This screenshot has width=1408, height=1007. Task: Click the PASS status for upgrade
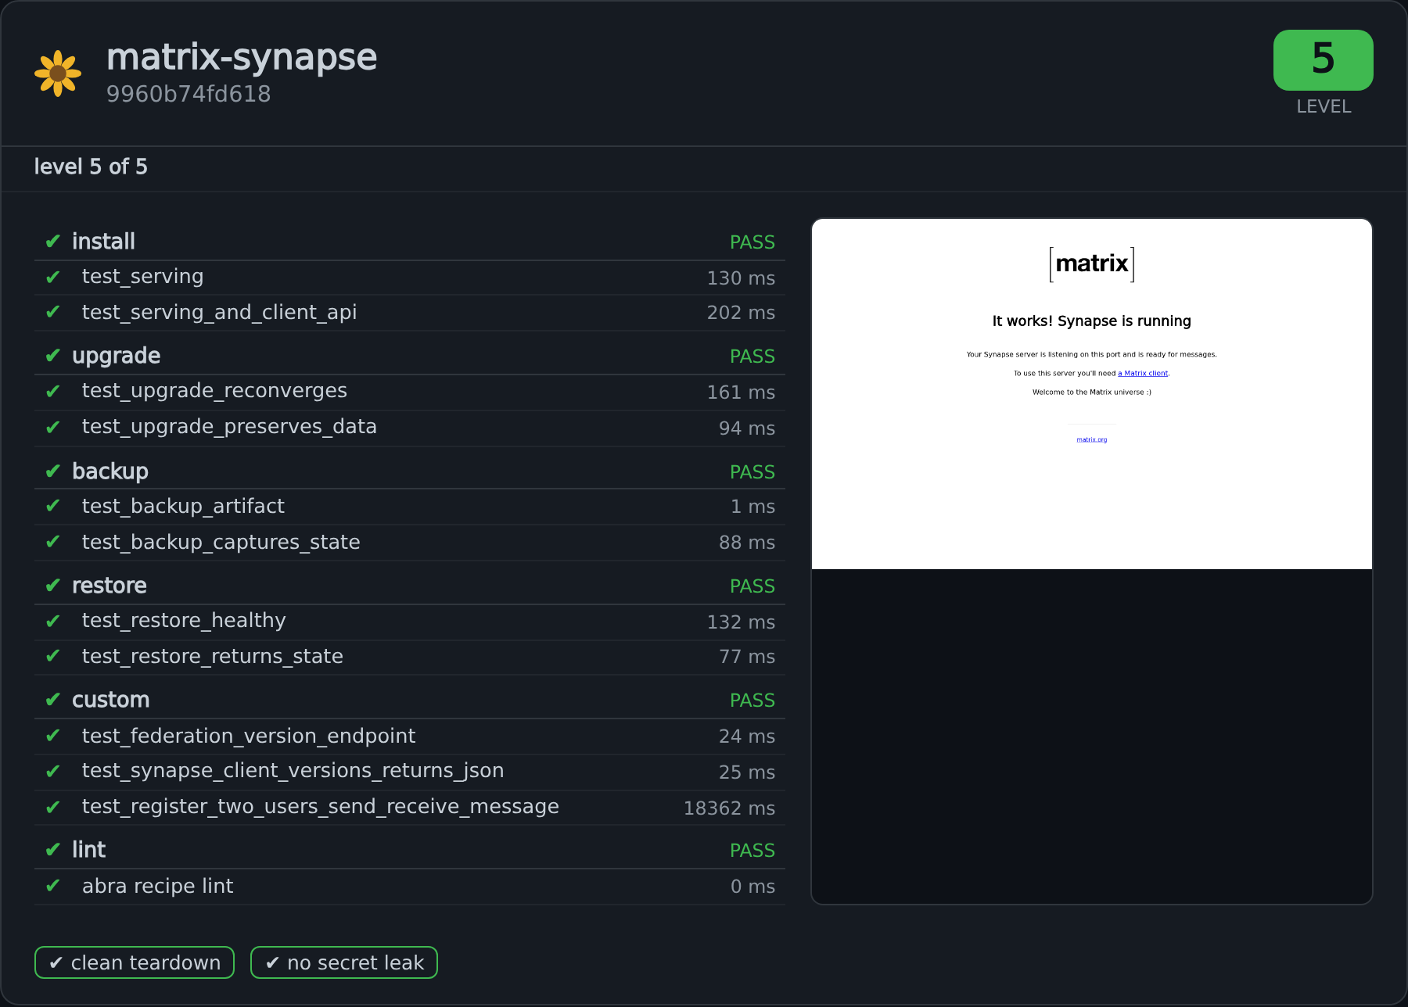[x=752, y=357]
